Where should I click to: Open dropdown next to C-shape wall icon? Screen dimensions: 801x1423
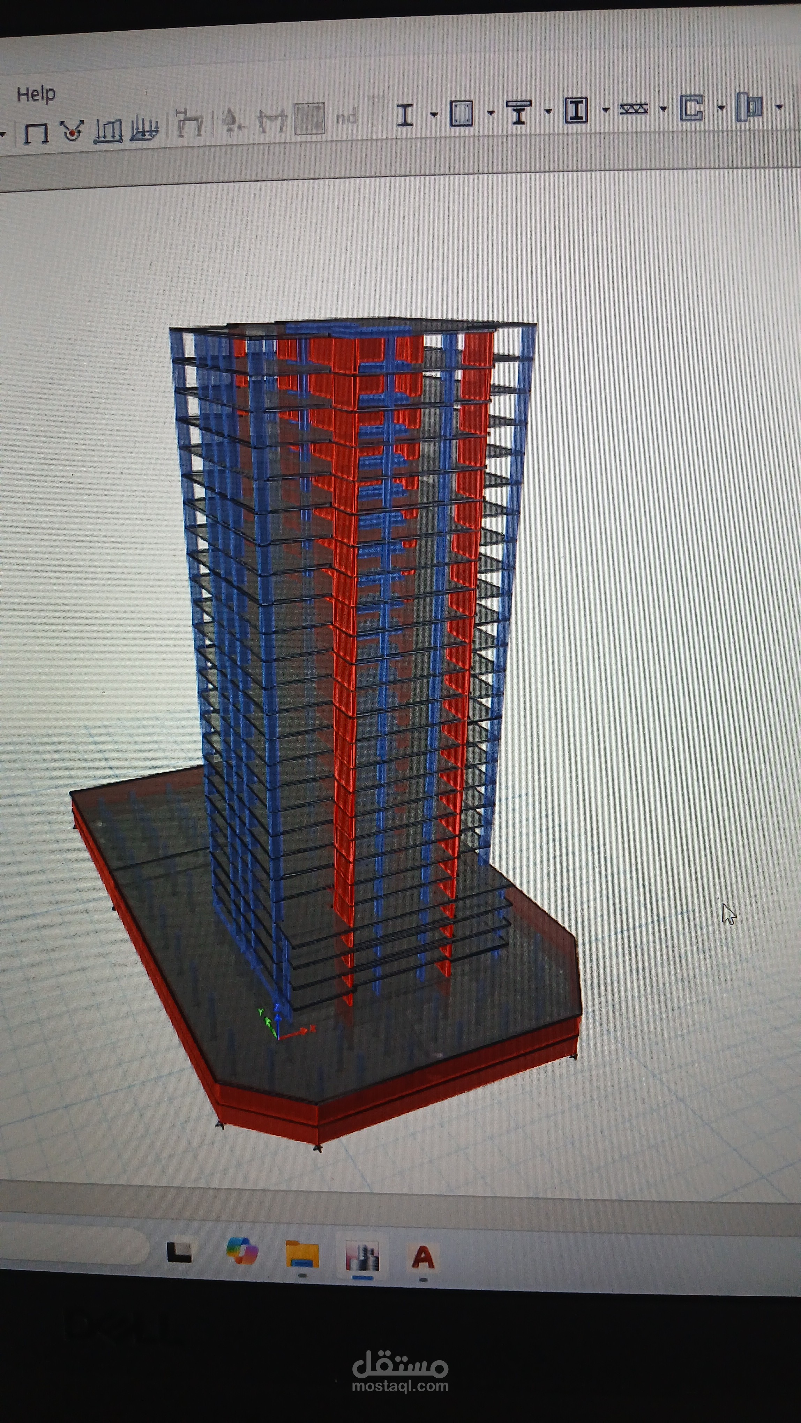coord(721,107)
